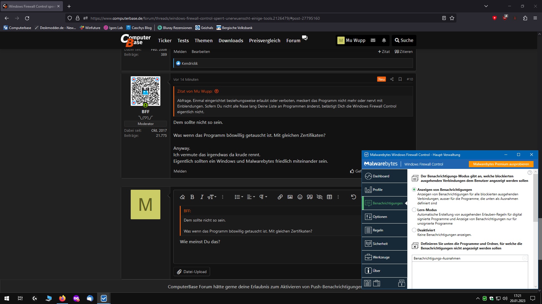Open the notifications bell in forum header
Image resolution: width=542 pixels, height=304 pixels.
pos(384,40)
